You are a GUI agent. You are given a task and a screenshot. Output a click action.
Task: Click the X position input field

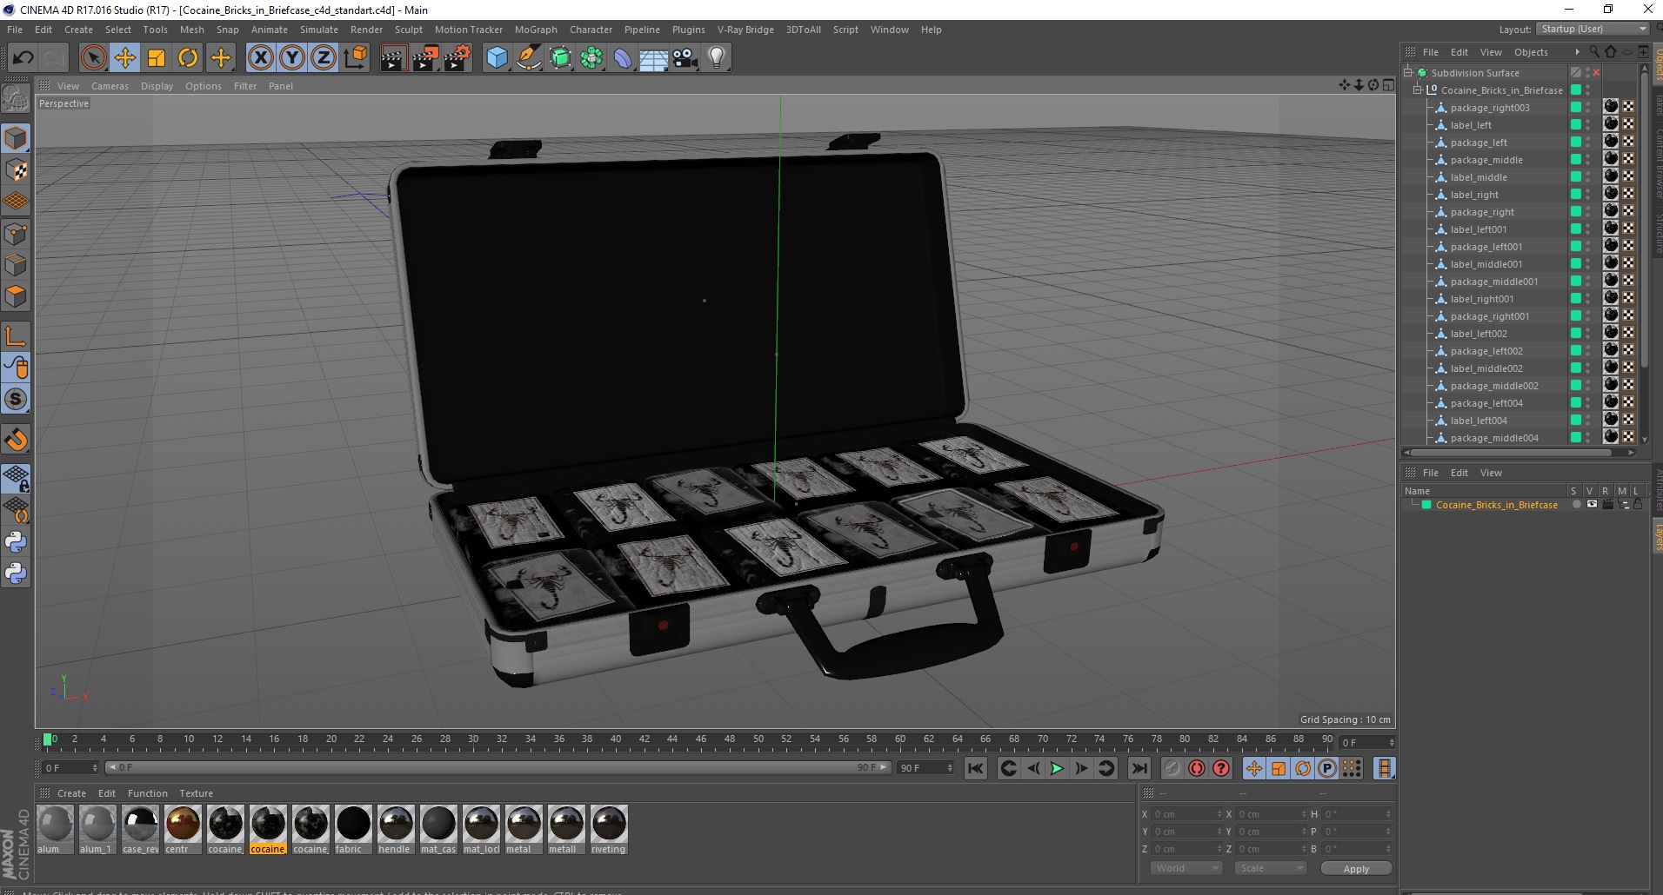pos(1187,814)
